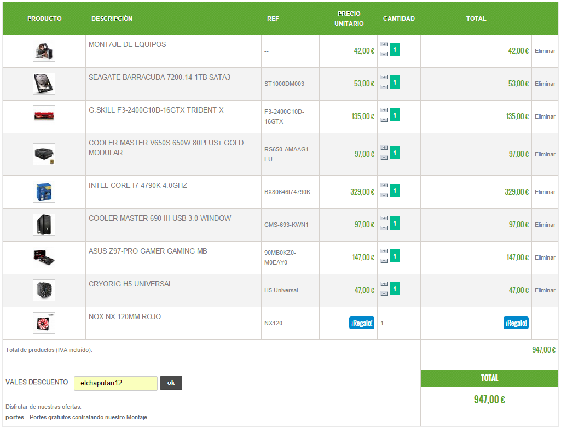The width and height of the screenshot is (561, 428).
Task: Click ¡Regalo! badge in total column
Action: click(x=516, y=323)
